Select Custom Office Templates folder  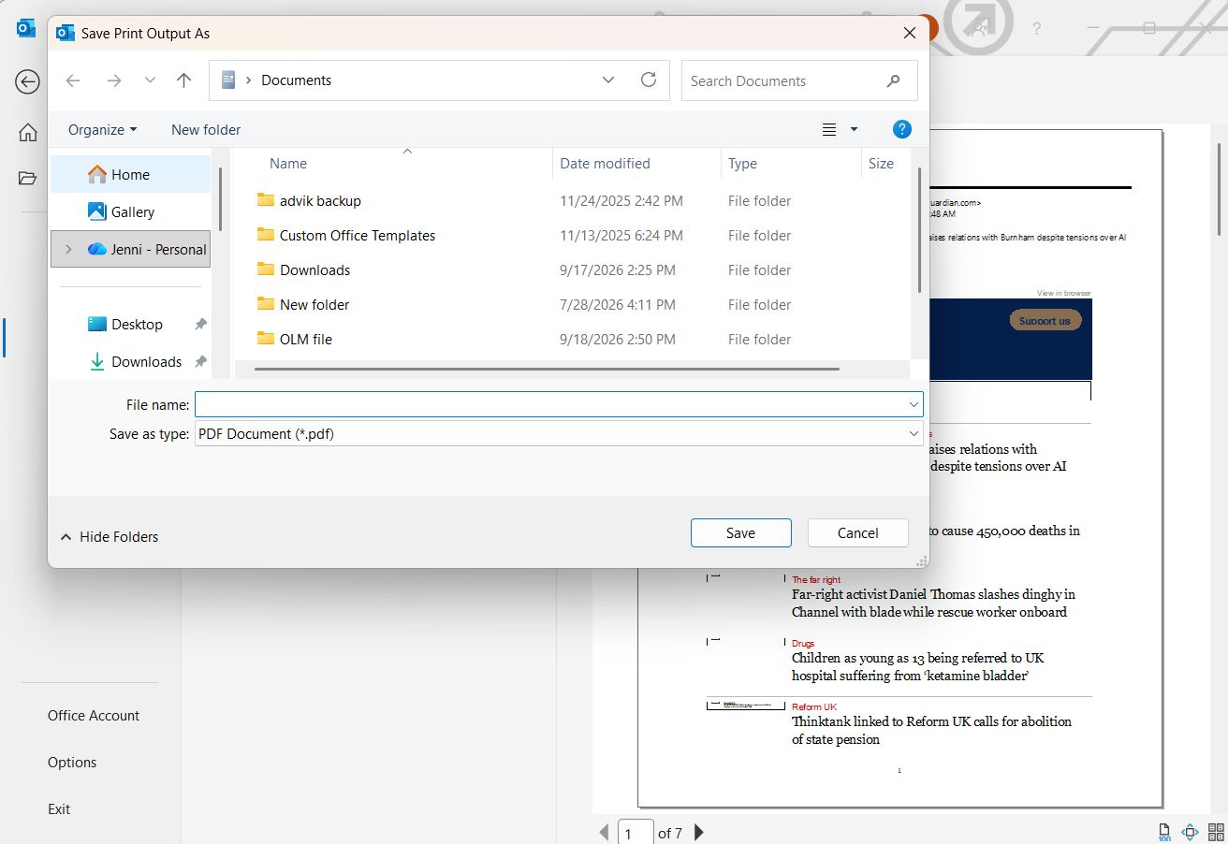click(x=358, y=236)
